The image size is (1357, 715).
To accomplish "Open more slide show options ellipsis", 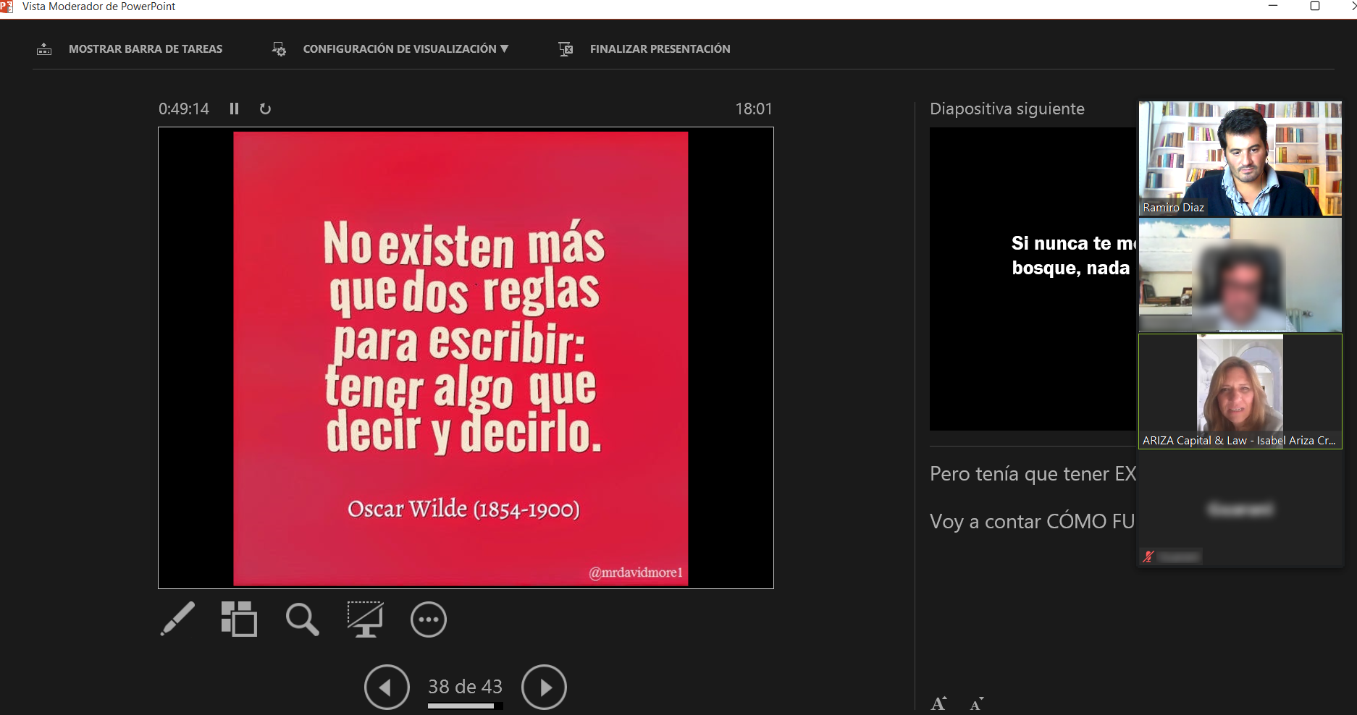I will click(x=429, y=619).
